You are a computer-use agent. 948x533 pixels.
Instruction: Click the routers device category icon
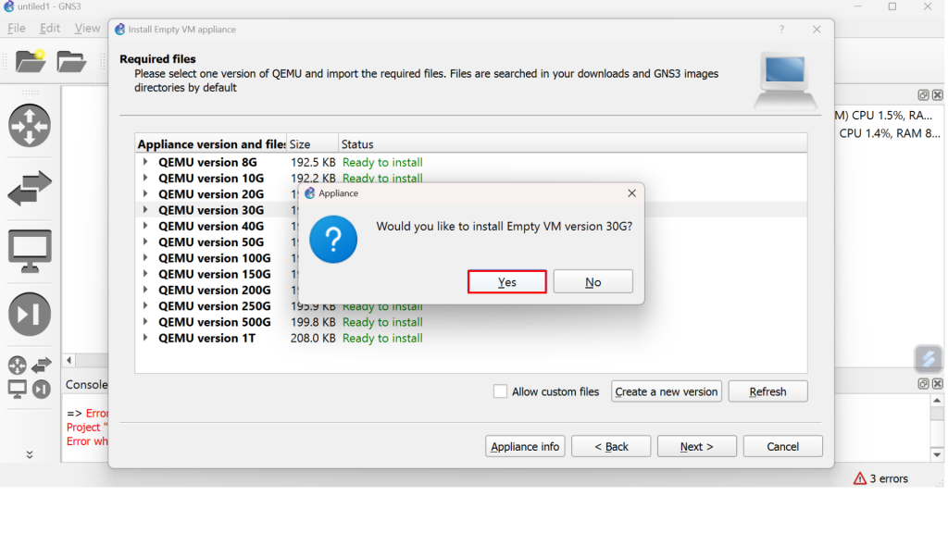(x=30, y=125)
